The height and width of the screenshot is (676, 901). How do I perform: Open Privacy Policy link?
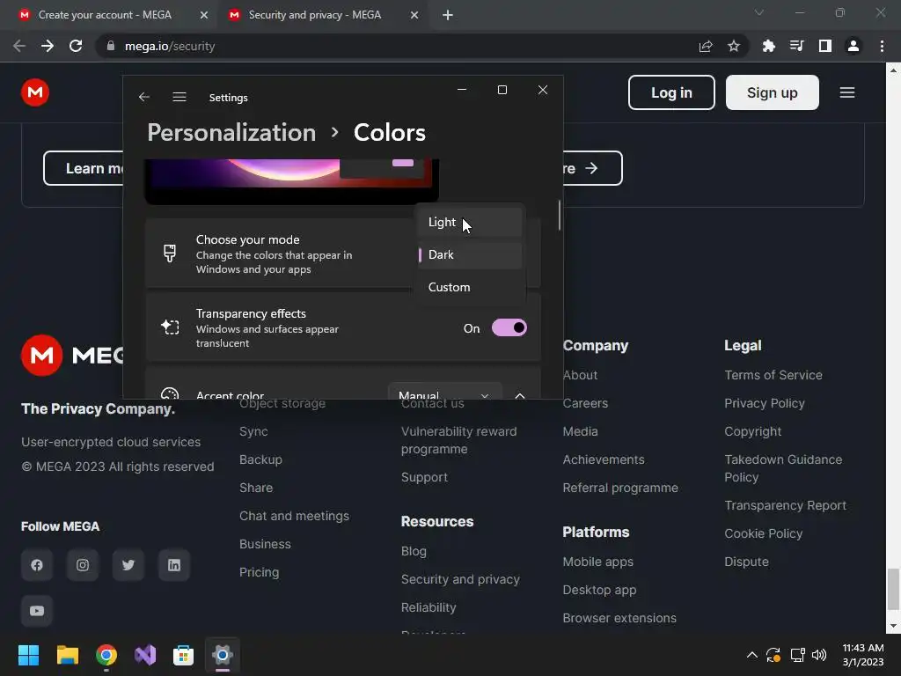click(x=765, y=403)
